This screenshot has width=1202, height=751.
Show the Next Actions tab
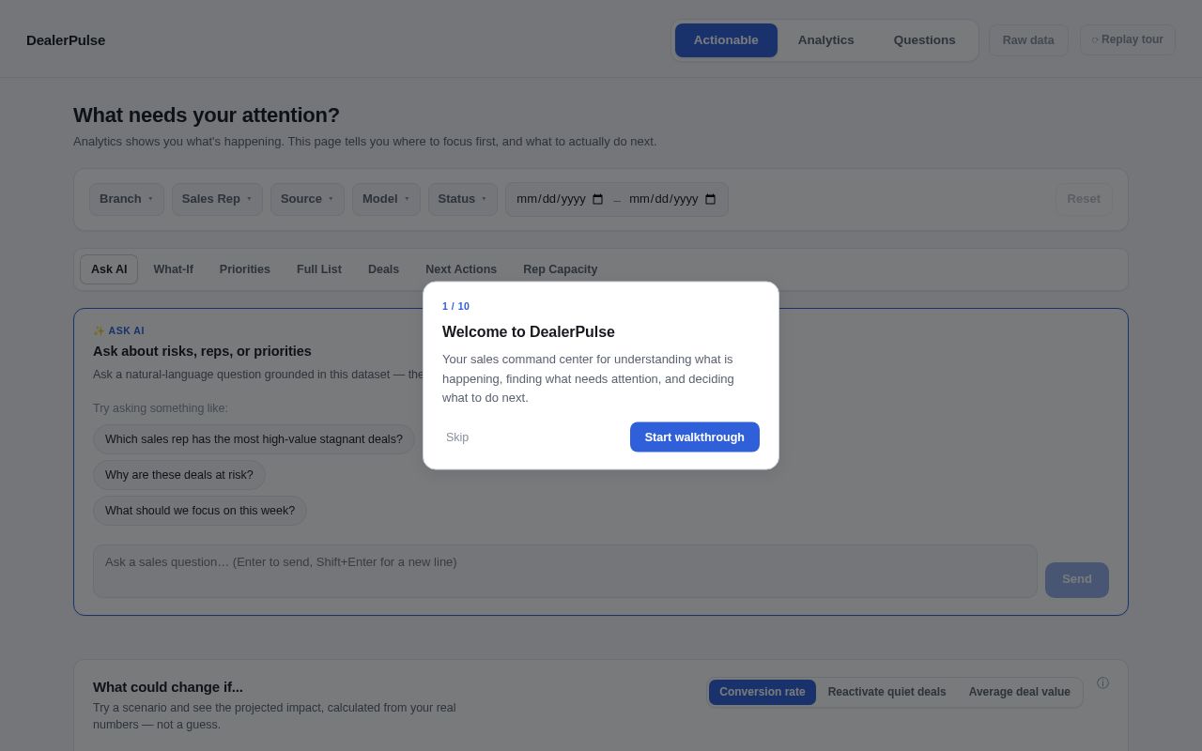click(461, 269)
